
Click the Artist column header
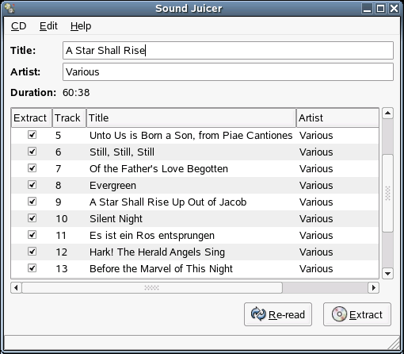click(x=337, y=117)
